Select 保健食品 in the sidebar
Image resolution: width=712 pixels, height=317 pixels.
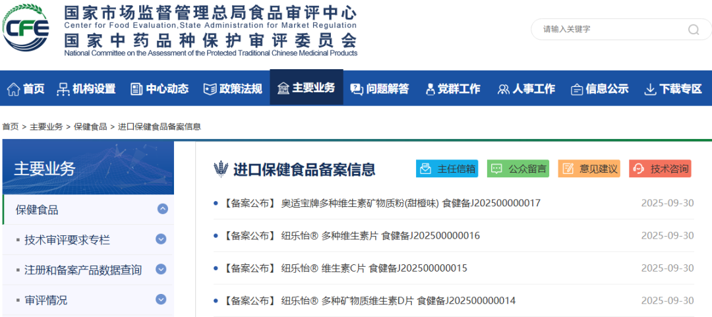coord(37,210)
